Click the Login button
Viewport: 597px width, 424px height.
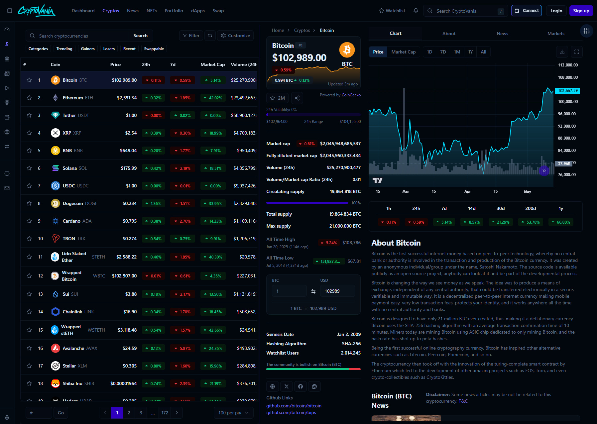coord(556,11)
